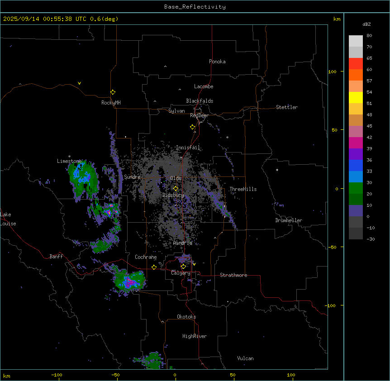The height and width of the screenshot is (381, 390).
Task: Select the Stettler label
Action: [x=287, y=107]
